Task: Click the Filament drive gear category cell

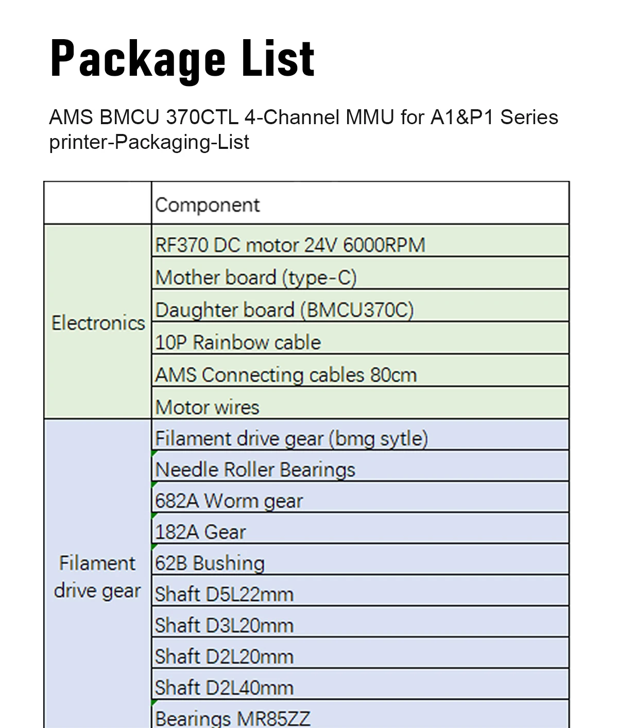Action: tap(98, 574)
